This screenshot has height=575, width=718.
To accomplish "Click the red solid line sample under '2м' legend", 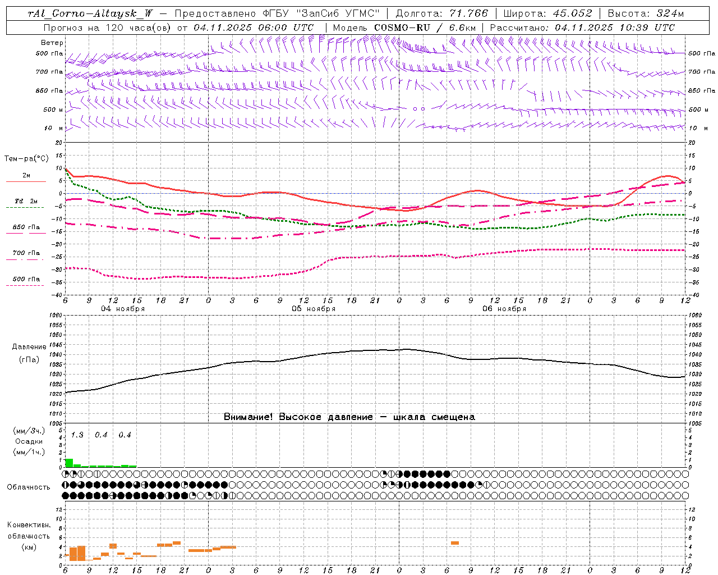I will (x=26, y=182).
